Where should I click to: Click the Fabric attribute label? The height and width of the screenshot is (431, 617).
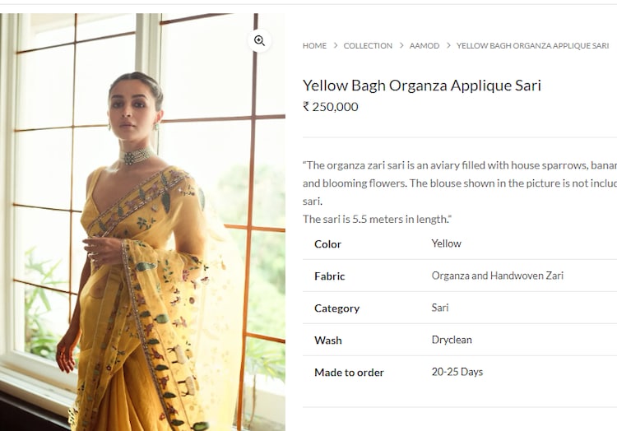(330, 276)
